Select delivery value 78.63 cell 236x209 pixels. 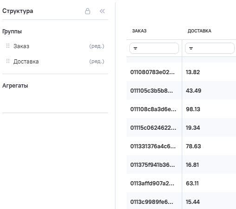click(x=209, y=146)
